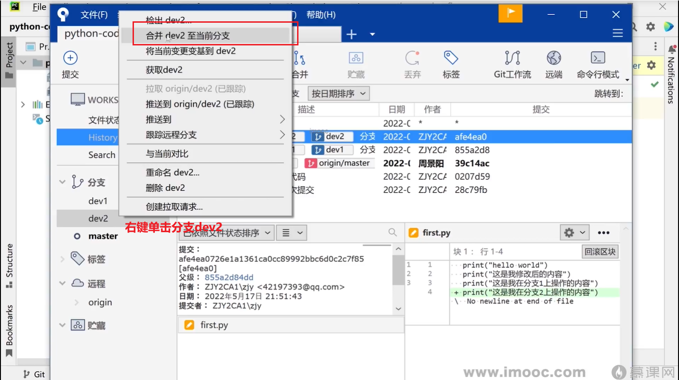
Task: Open the diff settings gear dropdown
Action: click(575, 233)
